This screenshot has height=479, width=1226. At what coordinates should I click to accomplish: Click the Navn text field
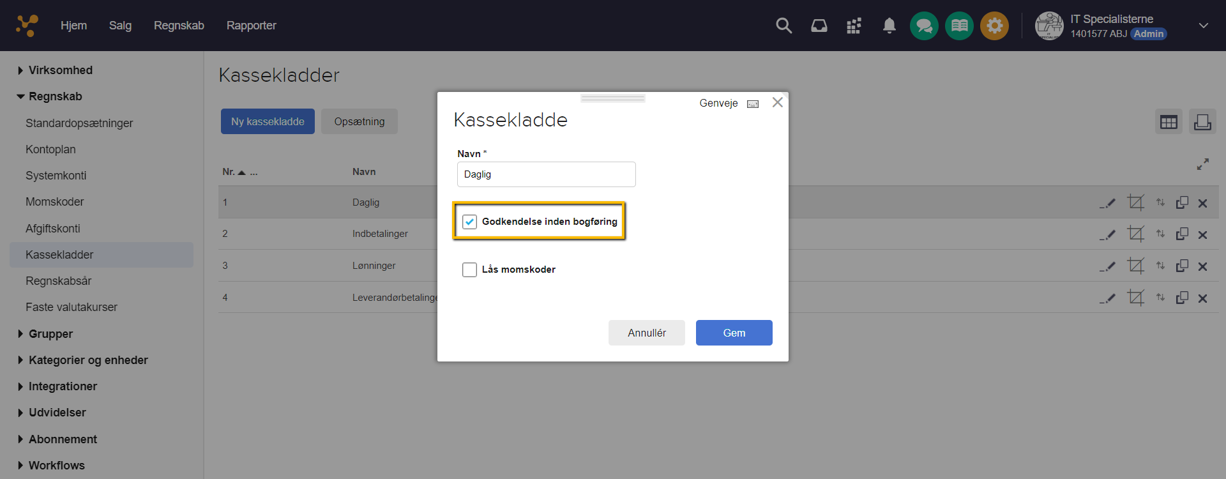click(546, 174)
